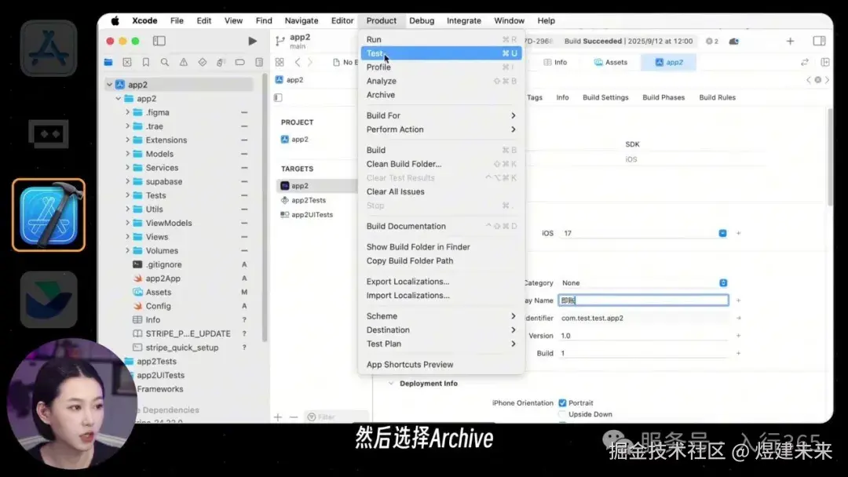The width and height of the screenshot is (848, 477).
Task: Switch to the Build Phases tab
Action: point(663,98)
